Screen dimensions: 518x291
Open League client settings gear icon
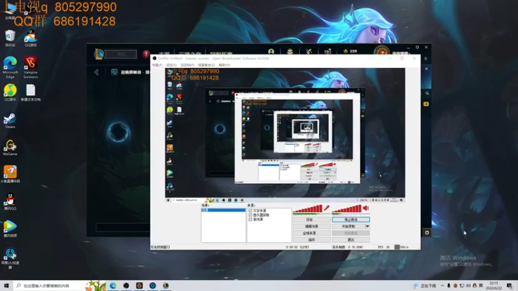coord(417,47)
